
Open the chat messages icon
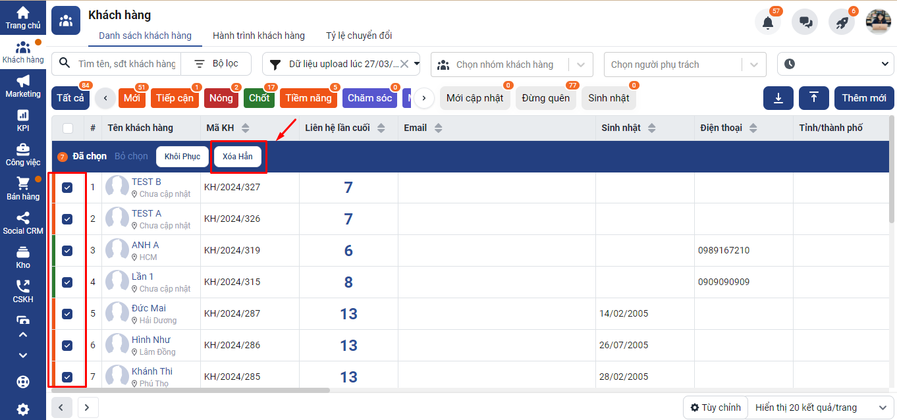[805, 22]
